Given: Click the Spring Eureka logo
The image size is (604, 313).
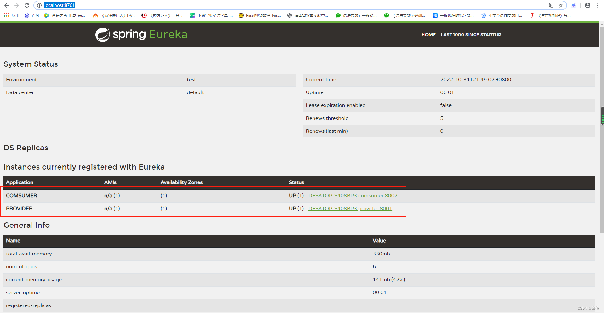Looking at the screenshot, I should pos(141,34).
